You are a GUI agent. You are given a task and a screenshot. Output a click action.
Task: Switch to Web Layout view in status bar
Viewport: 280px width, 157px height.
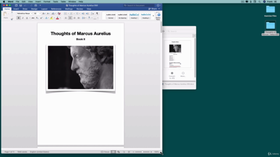119,152
